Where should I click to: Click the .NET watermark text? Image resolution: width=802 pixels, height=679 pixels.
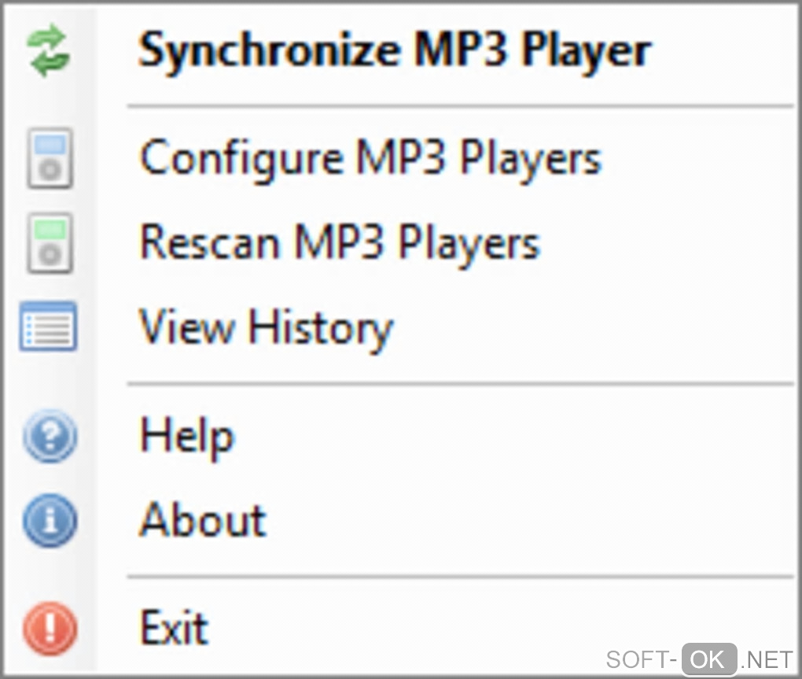pyautogui.click(x=767, y=659)
